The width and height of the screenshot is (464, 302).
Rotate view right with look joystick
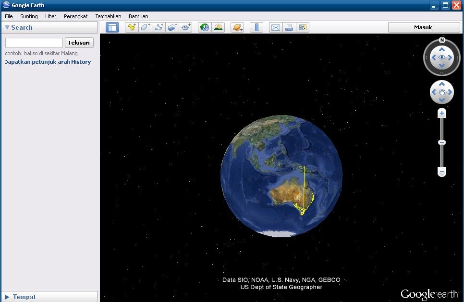(x=450, y=58)
